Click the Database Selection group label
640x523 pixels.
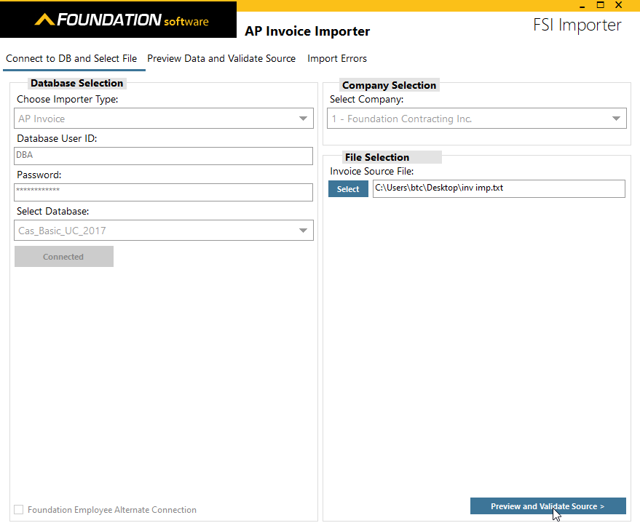point(76,83)
